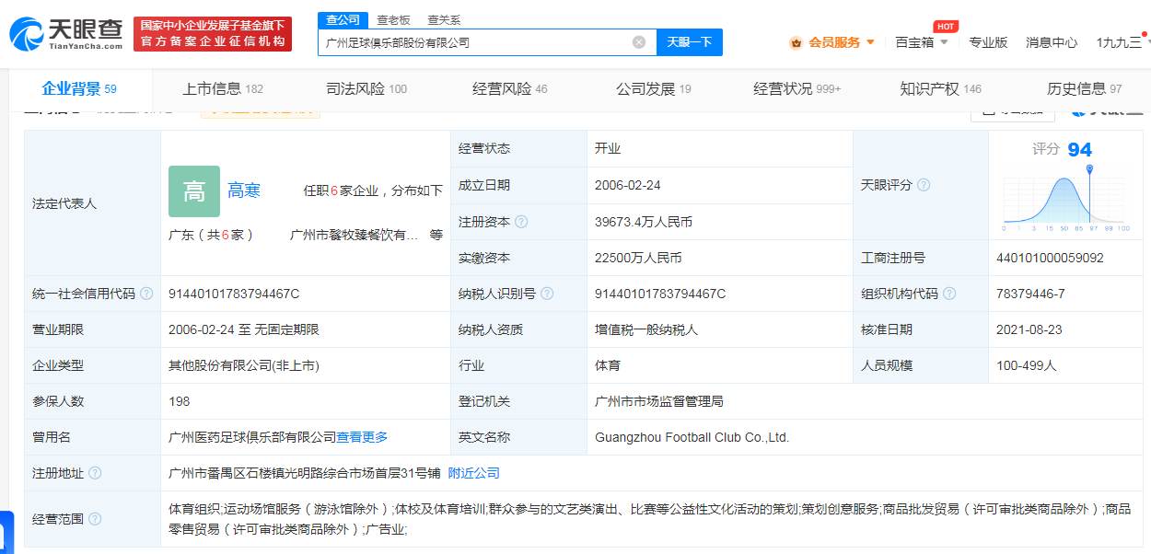
Task: Click the registered capital 39673.4万人民币
Action: (x=644, y=222)
